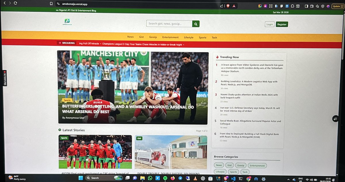Screen dimensions: 345x182
Task: Click the By Anonymous User author text
Action: click(73, 118)
